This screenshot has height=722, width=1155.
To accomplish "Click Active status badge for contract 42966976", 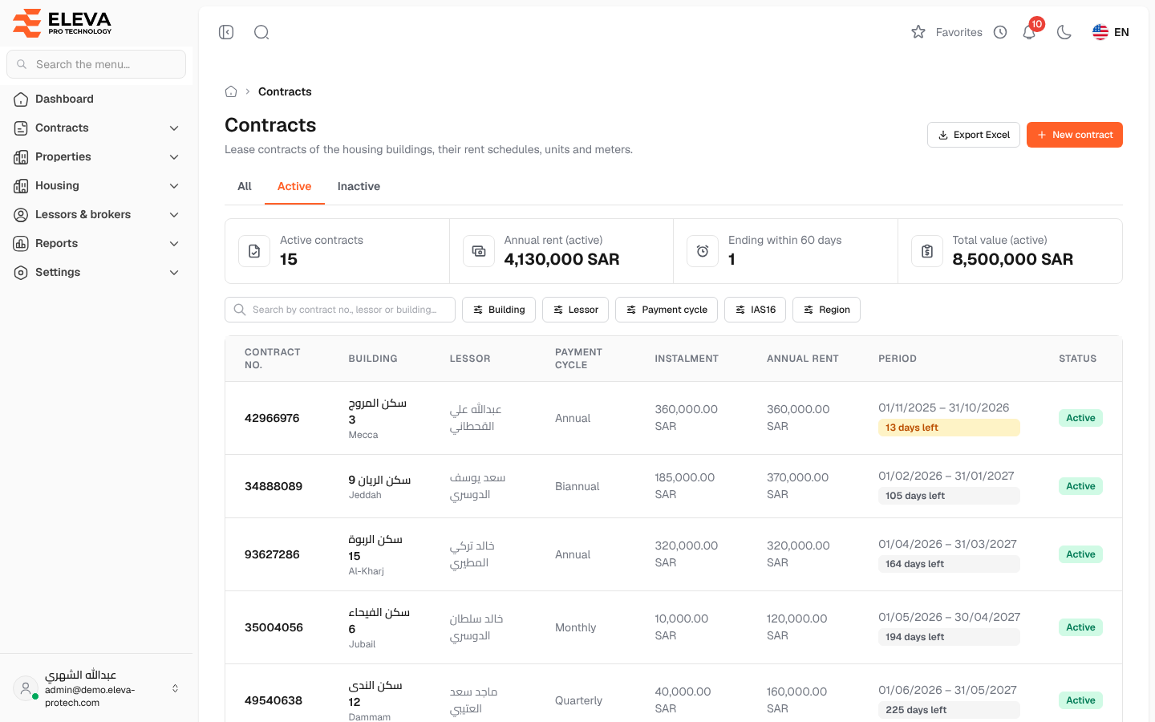I will (1080, 418).
